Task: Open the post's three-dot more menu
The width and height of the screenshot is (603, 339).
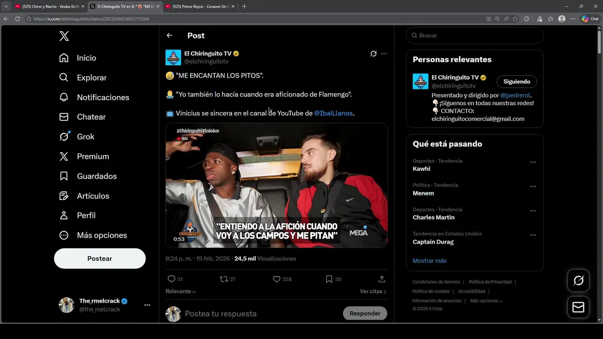Action: click(x=384, y=54)
